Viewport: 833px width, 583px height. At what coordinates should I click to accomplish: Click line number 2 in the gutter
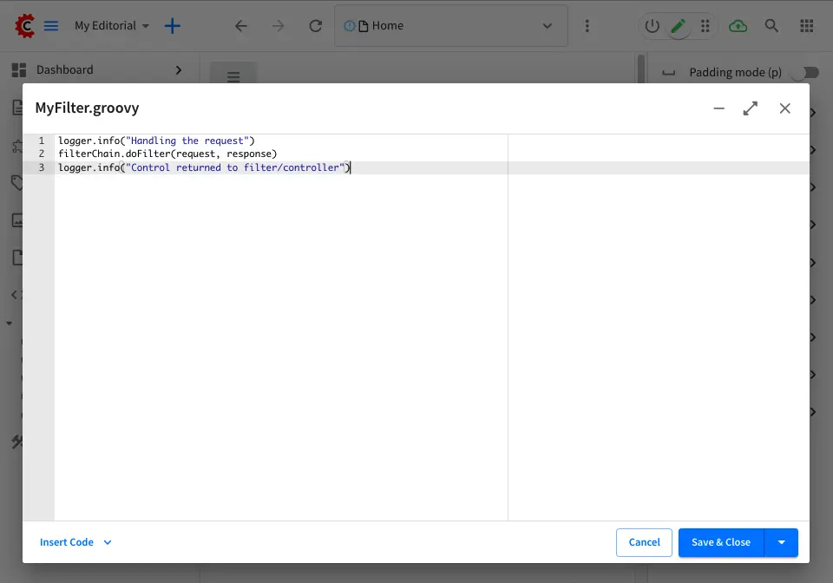(x=42, y=154)
